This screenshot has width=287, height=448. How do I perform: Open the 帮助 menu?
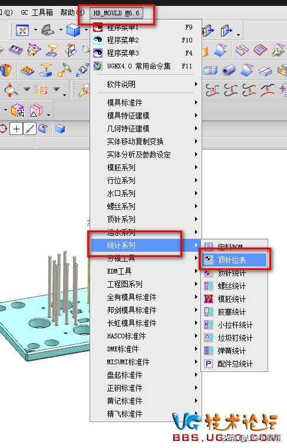click(72, 12)
